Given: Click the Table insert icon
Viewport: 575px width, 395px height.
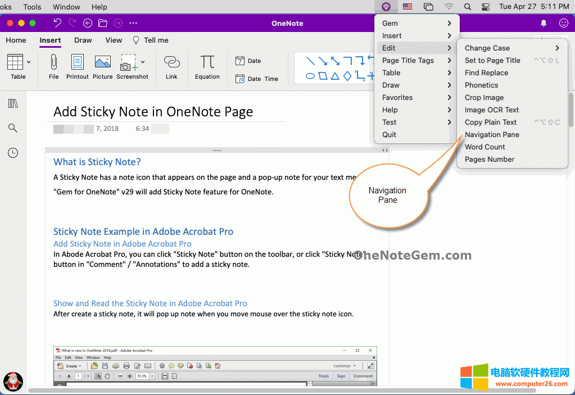Looking at the screenshot, I should 15,62.
